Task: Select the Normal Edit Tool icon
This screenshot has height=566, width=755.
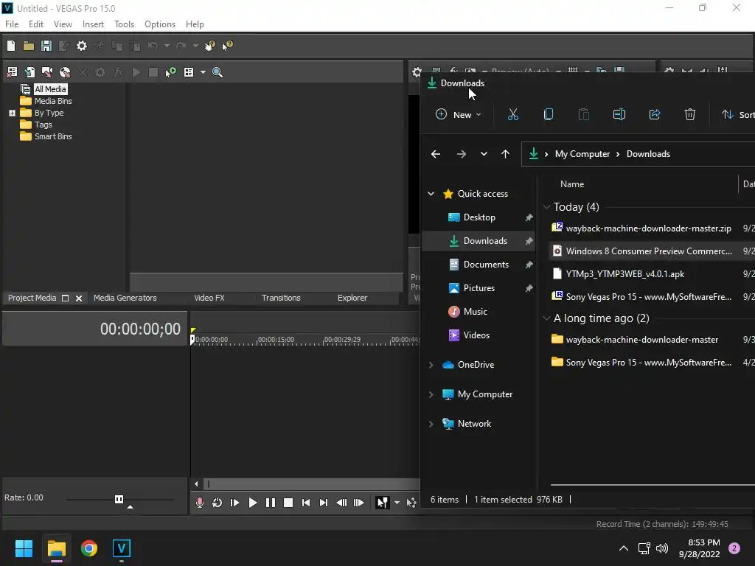Action: tap(383, 503)
